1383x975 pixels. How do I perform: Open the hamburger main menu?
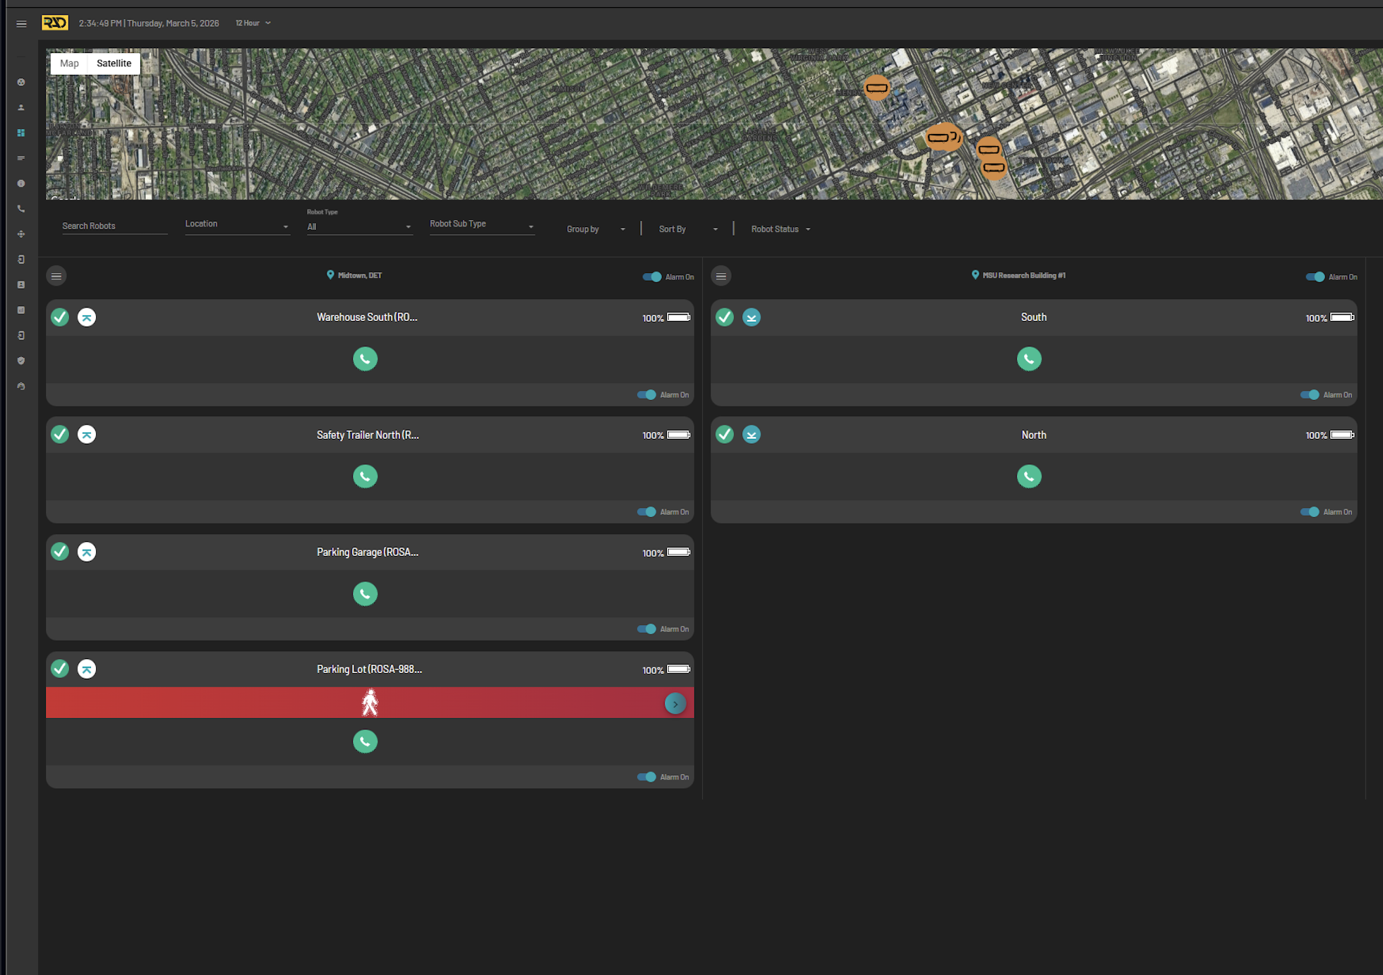click(x=21, y=24)
